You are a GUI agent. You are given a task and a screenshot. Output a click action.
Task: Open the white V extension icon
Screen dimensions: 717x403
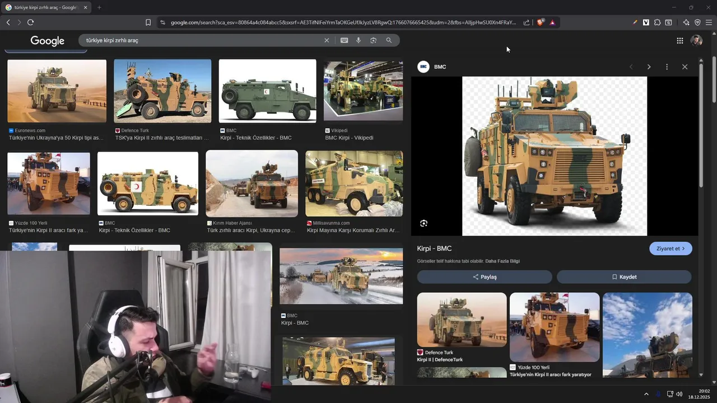646,22
